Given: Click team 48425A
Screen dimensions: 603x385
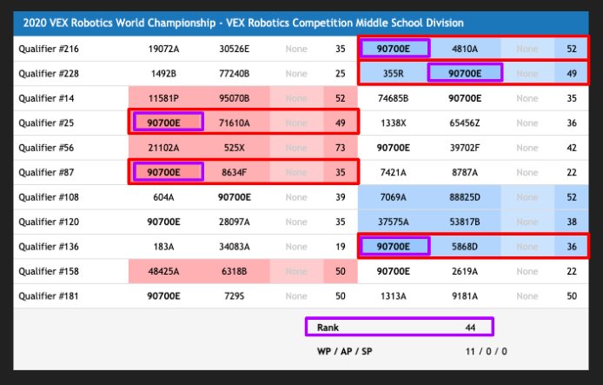Looking at the screenshot, I should coord(163,271).
